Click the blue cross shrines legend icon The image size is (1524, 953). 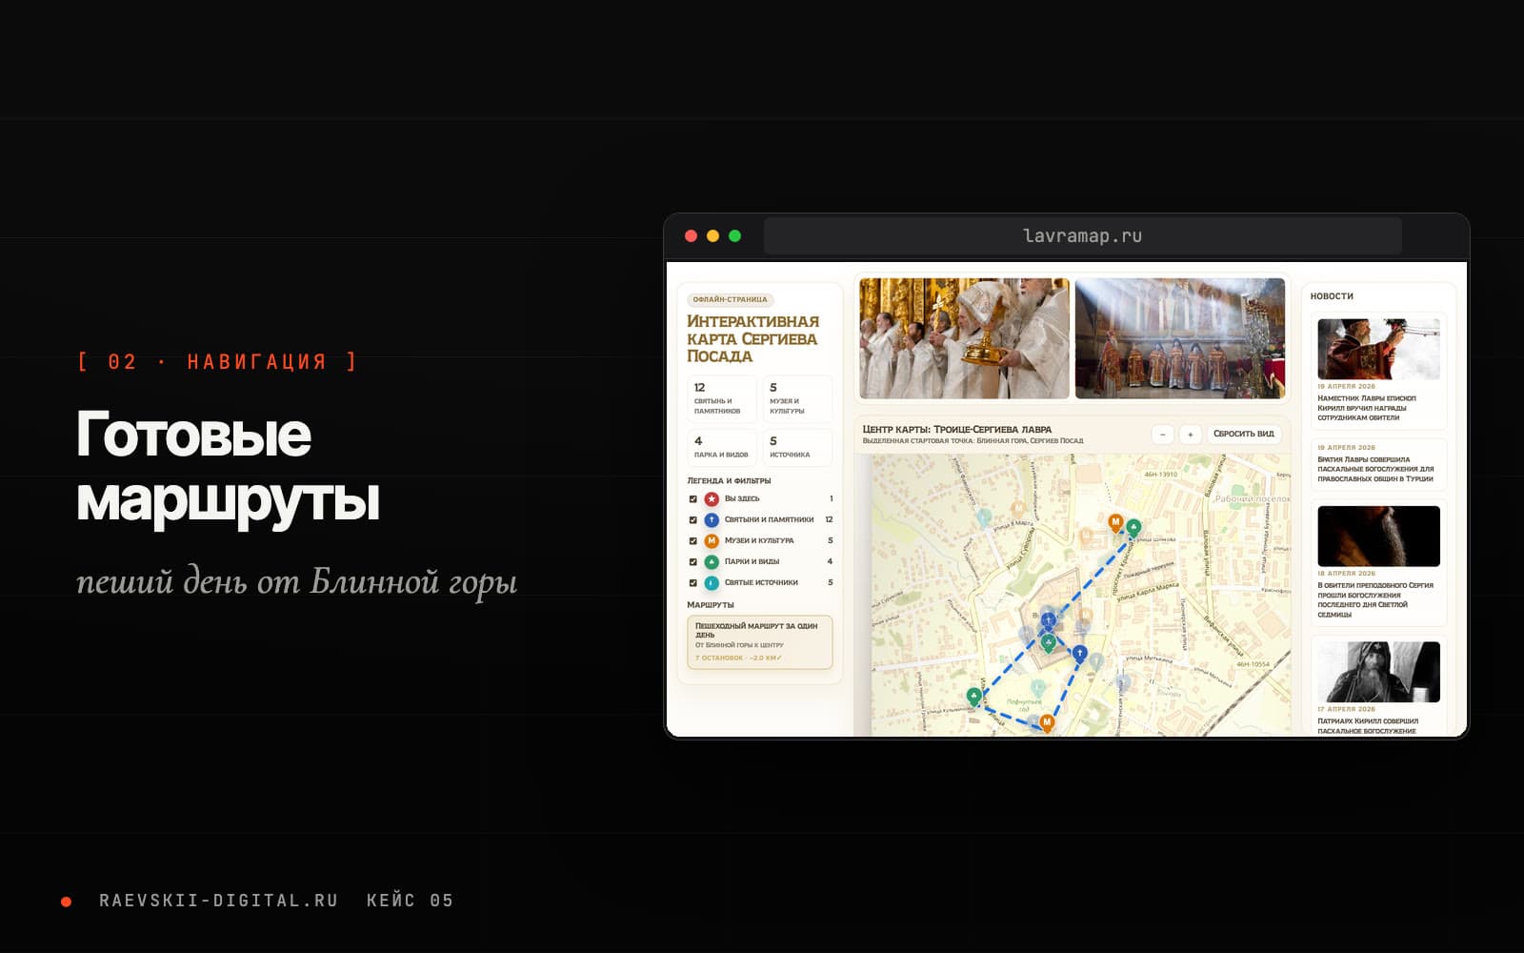(x=712, y=520)
